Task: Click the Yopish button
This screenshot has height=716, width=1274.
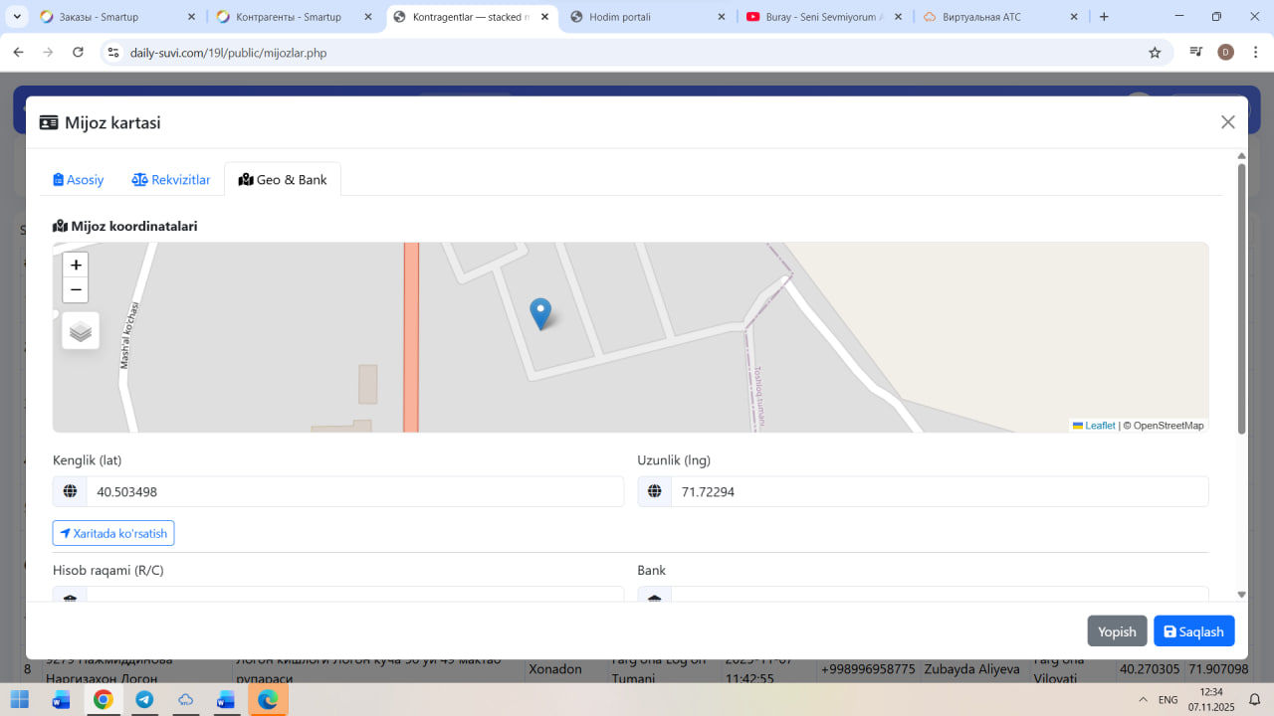Action: (x=1117, y=631)
